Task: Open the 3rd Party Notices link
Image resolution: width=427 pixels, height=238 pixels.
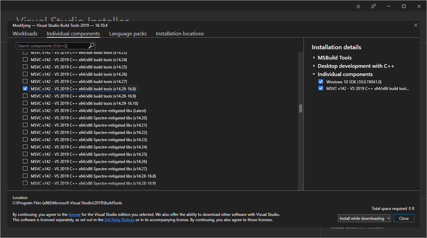Action: 119,220
